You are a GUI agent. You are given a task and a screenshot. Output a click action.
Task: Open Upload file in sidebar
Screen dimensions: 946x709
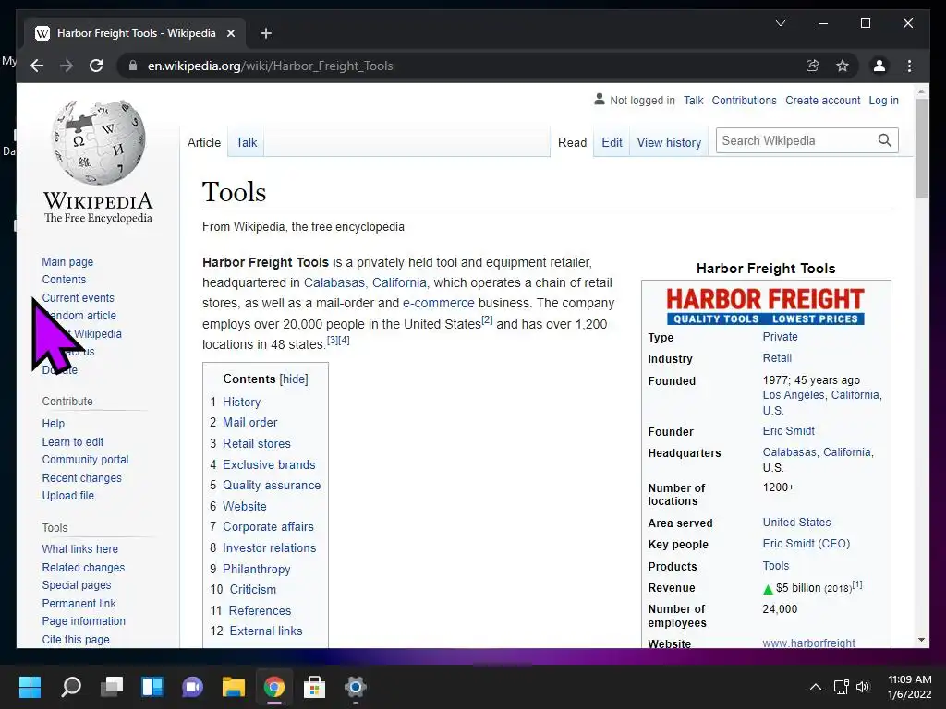[68, 495]
